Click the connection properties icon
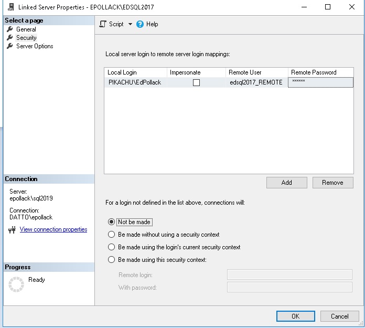The width and height of the screenshot is (365, 328). 13,230
